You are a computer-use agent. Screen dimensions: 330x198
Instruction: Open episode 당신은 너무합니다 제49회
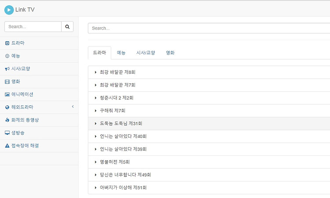[125, 175]
